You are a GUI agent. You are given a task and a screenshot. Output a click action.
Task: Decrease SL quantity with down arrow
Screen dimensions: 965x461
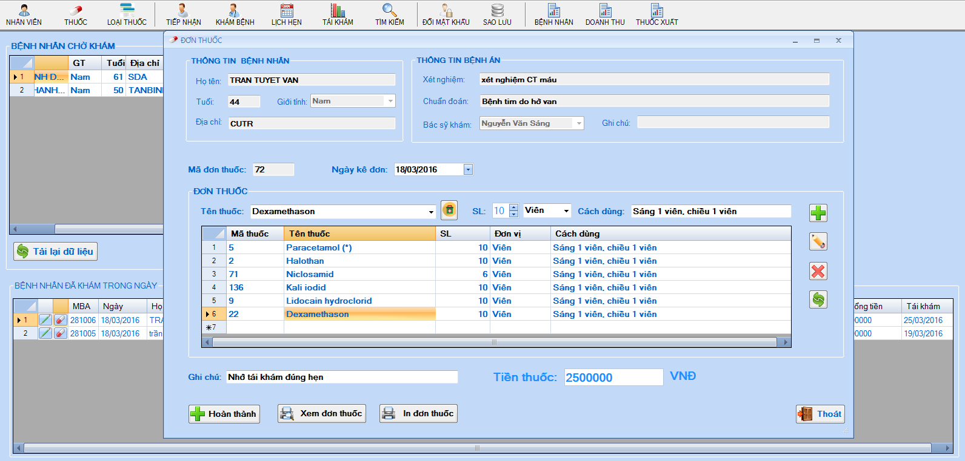(x=513, y=214)
